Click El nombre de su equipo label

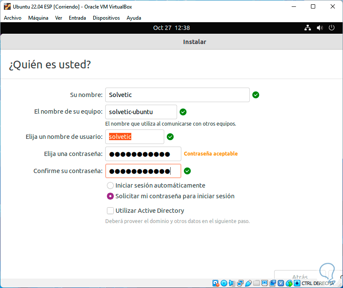(68, 112)
